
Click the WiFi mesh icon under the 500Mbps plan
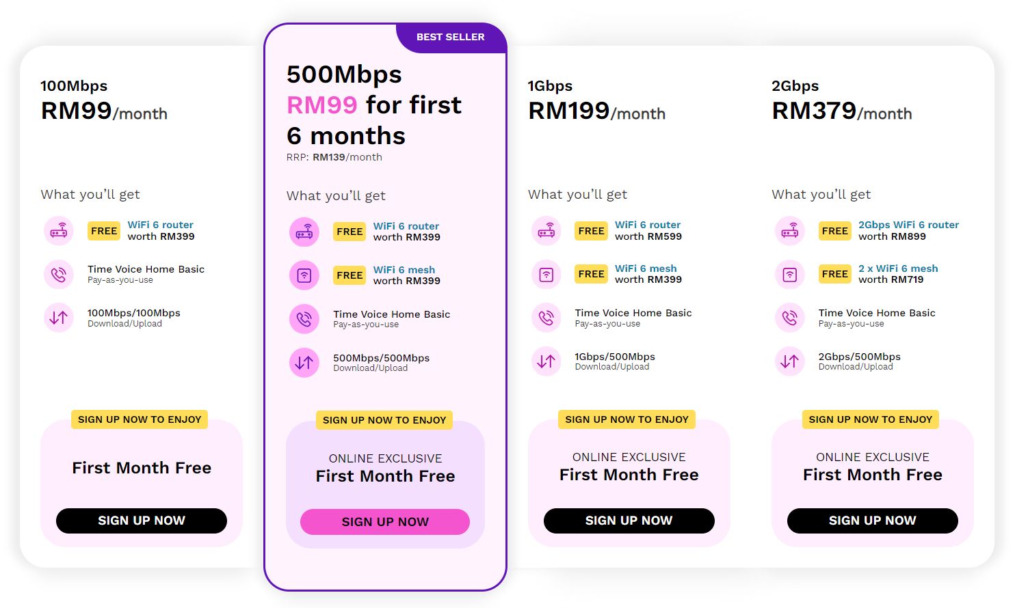[304, 275]
